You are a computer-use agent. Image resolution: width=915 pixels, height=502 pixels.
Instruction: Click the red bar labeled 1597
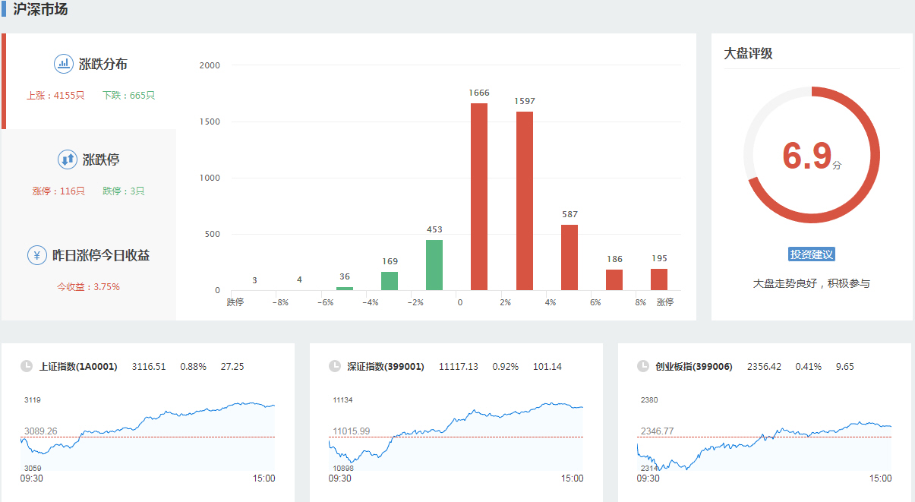[x=525, y=200]
